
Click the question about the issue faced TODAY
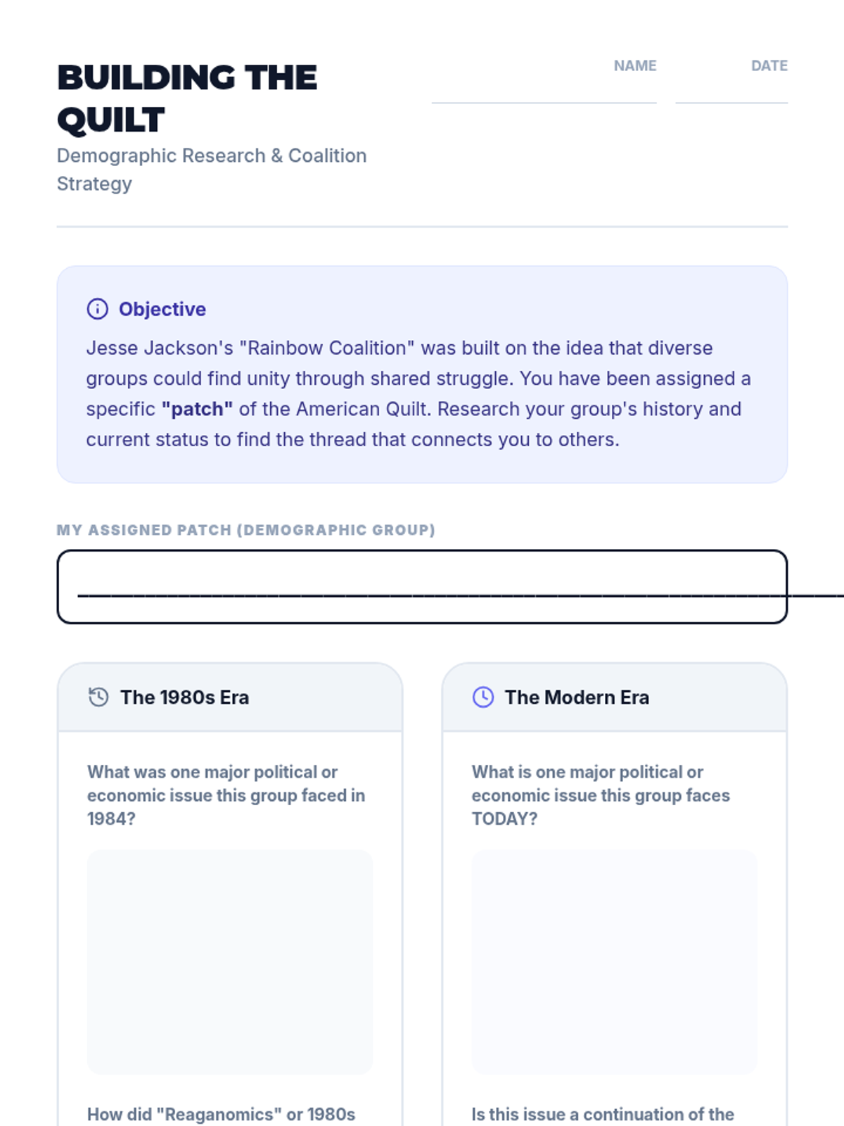600,795
